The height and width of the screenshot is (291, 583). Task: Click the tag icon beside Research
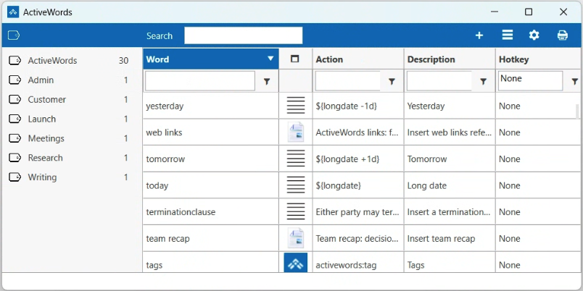15,158
